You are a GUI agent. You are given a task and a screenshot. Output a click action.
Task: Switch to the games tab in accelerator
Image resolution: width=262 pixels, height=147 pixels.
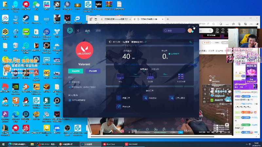coord(98,31)
